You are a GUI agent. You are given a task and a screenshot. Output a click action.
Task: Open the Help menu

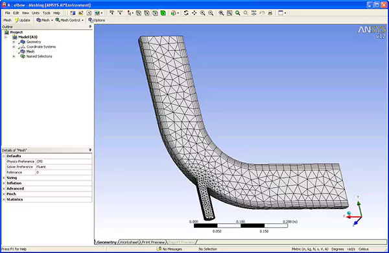[57, 13]
